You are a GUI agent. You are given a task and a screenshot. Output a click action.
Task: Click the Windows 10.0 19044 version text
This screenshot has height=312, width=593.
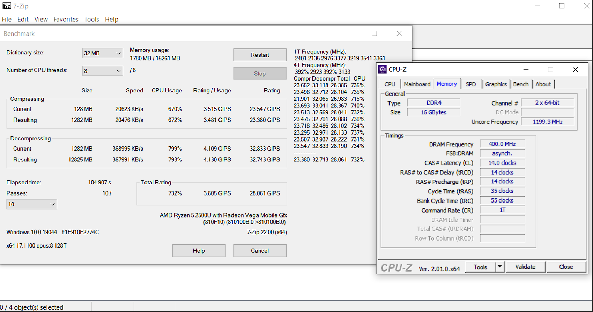point(53,232)
